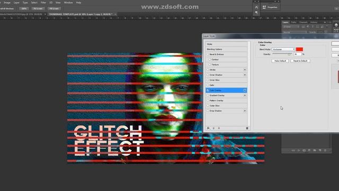Click pixel layer filter icon in Layers panel
The image size is (339, 191).
coord(303,27)
